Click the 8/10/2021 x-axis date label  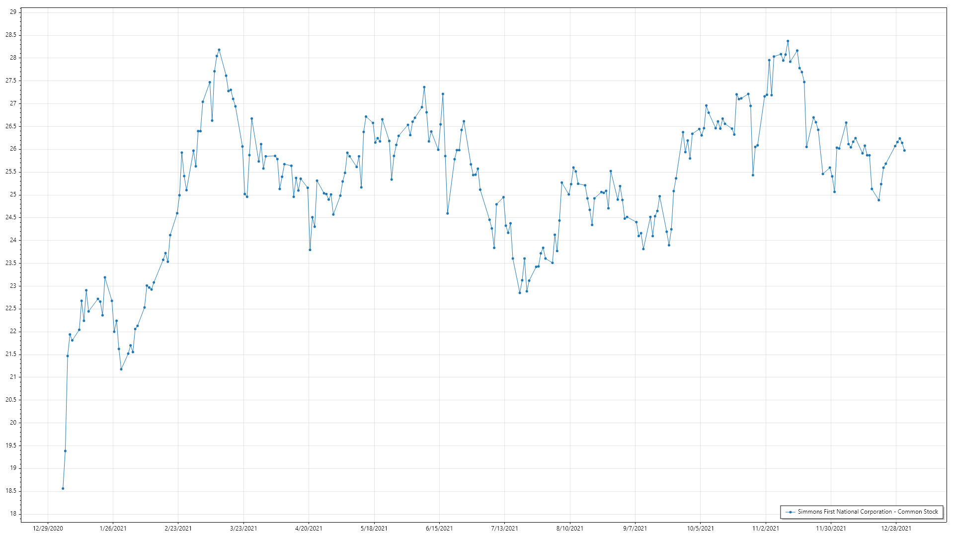pyautogui.click(x=570, y=528)
